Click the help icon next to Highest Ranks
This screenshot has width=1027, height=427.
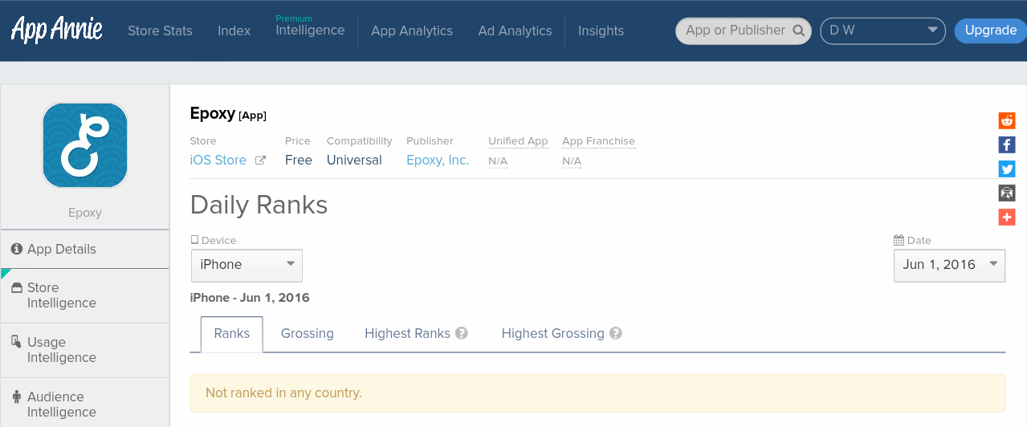tap(462, 333)
